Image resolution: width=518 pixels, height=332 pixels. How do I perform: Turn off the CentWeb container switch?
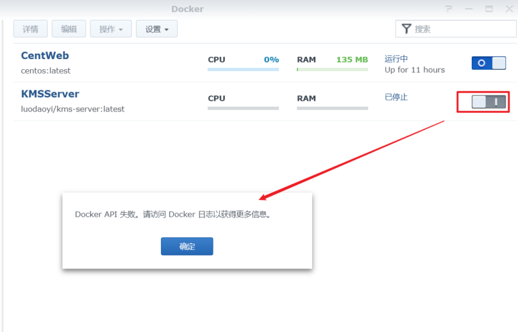(489, 63)
